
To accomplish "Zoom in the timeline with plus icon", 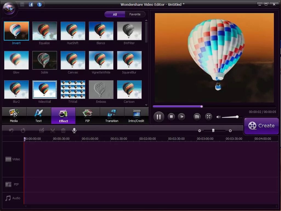I will 230,131.
